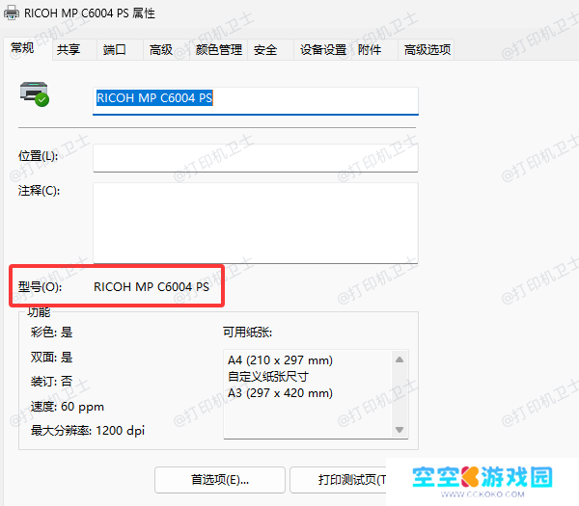The height and width of the screenshot is (506, 579).
Task: Open the 设备设置 tab
Action: point(322,50)
